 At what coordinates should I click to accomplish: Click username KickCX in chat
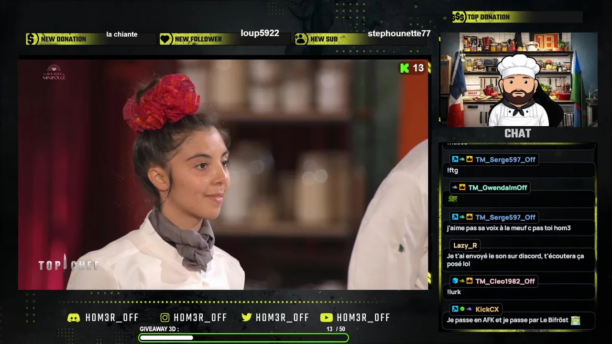(x=487, y=310)
